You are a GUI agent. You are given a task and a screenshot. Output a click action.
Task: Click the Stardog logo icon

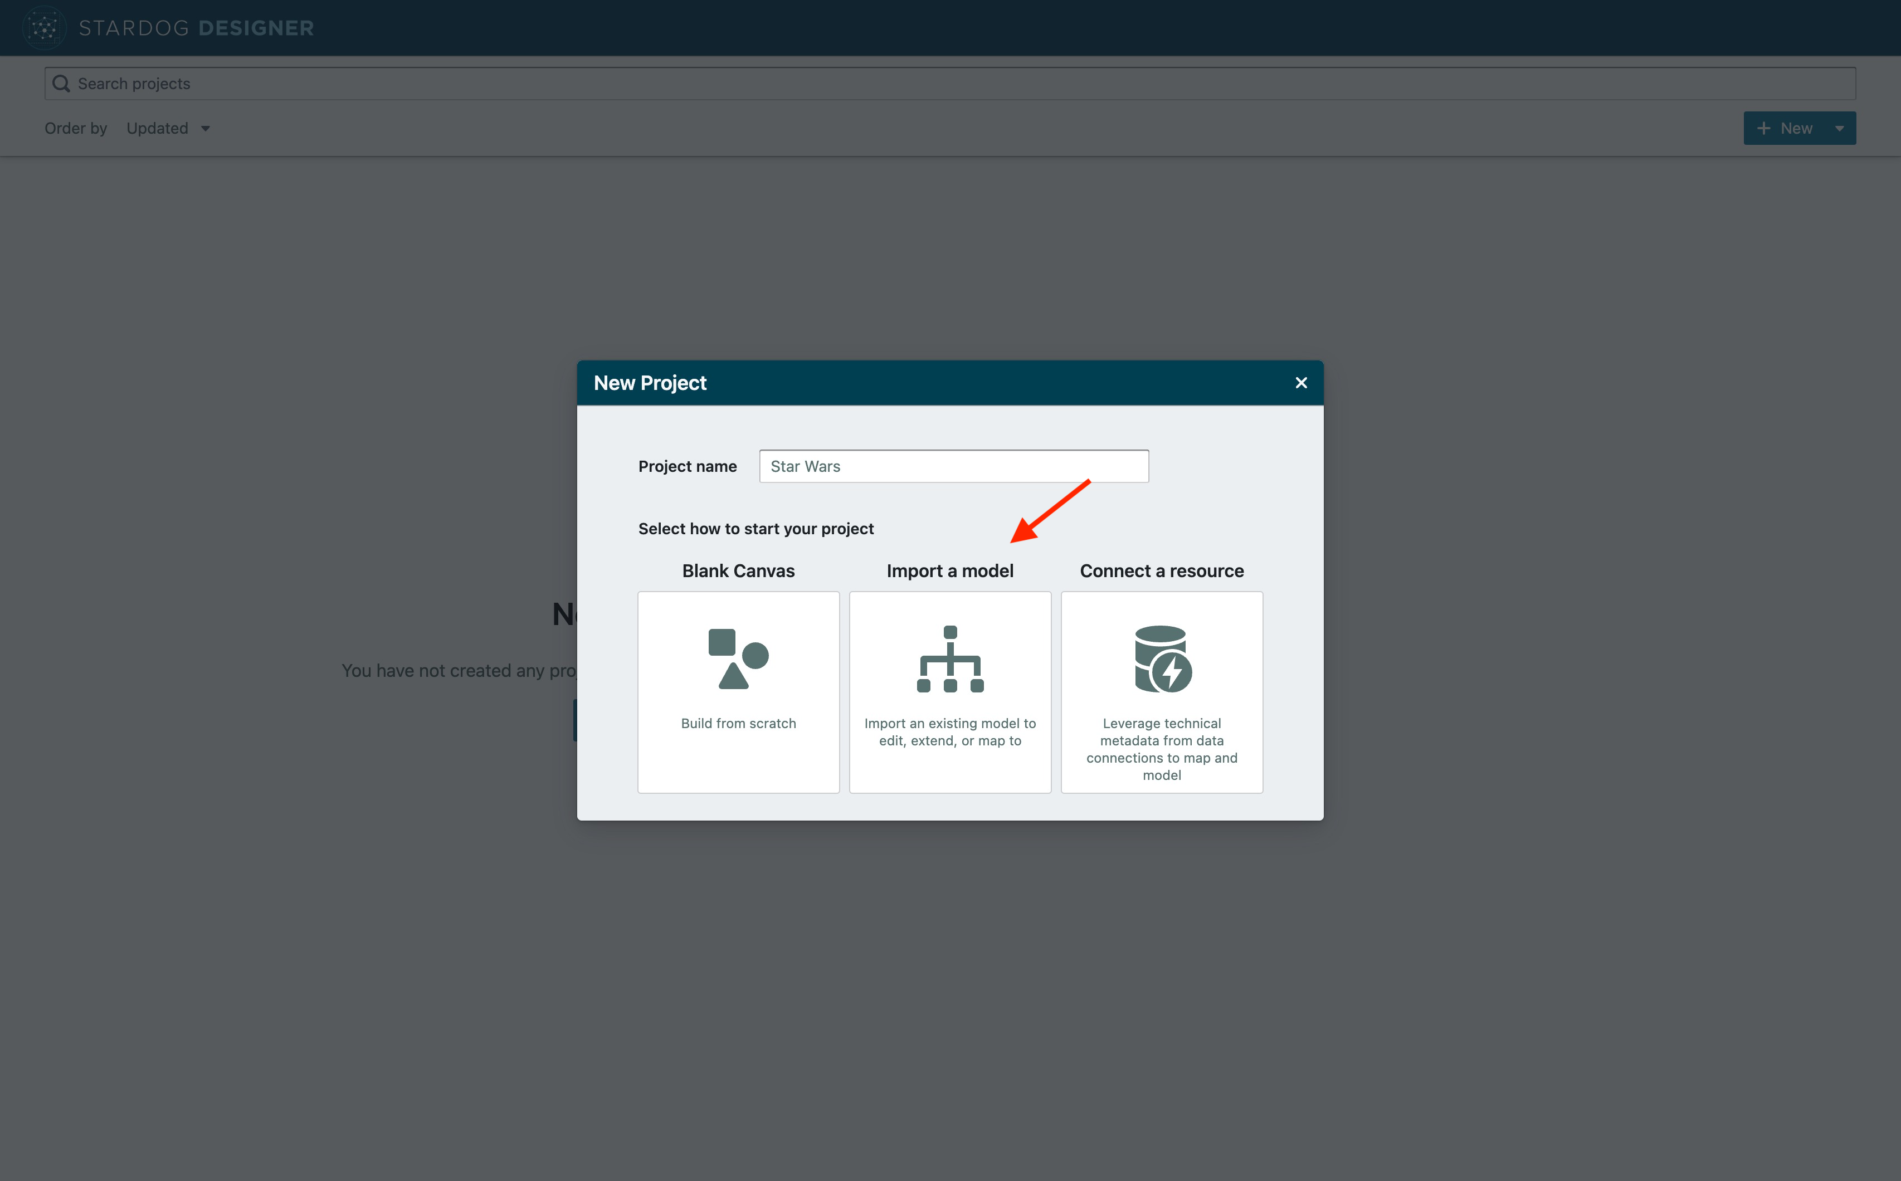tap(44, 28)
